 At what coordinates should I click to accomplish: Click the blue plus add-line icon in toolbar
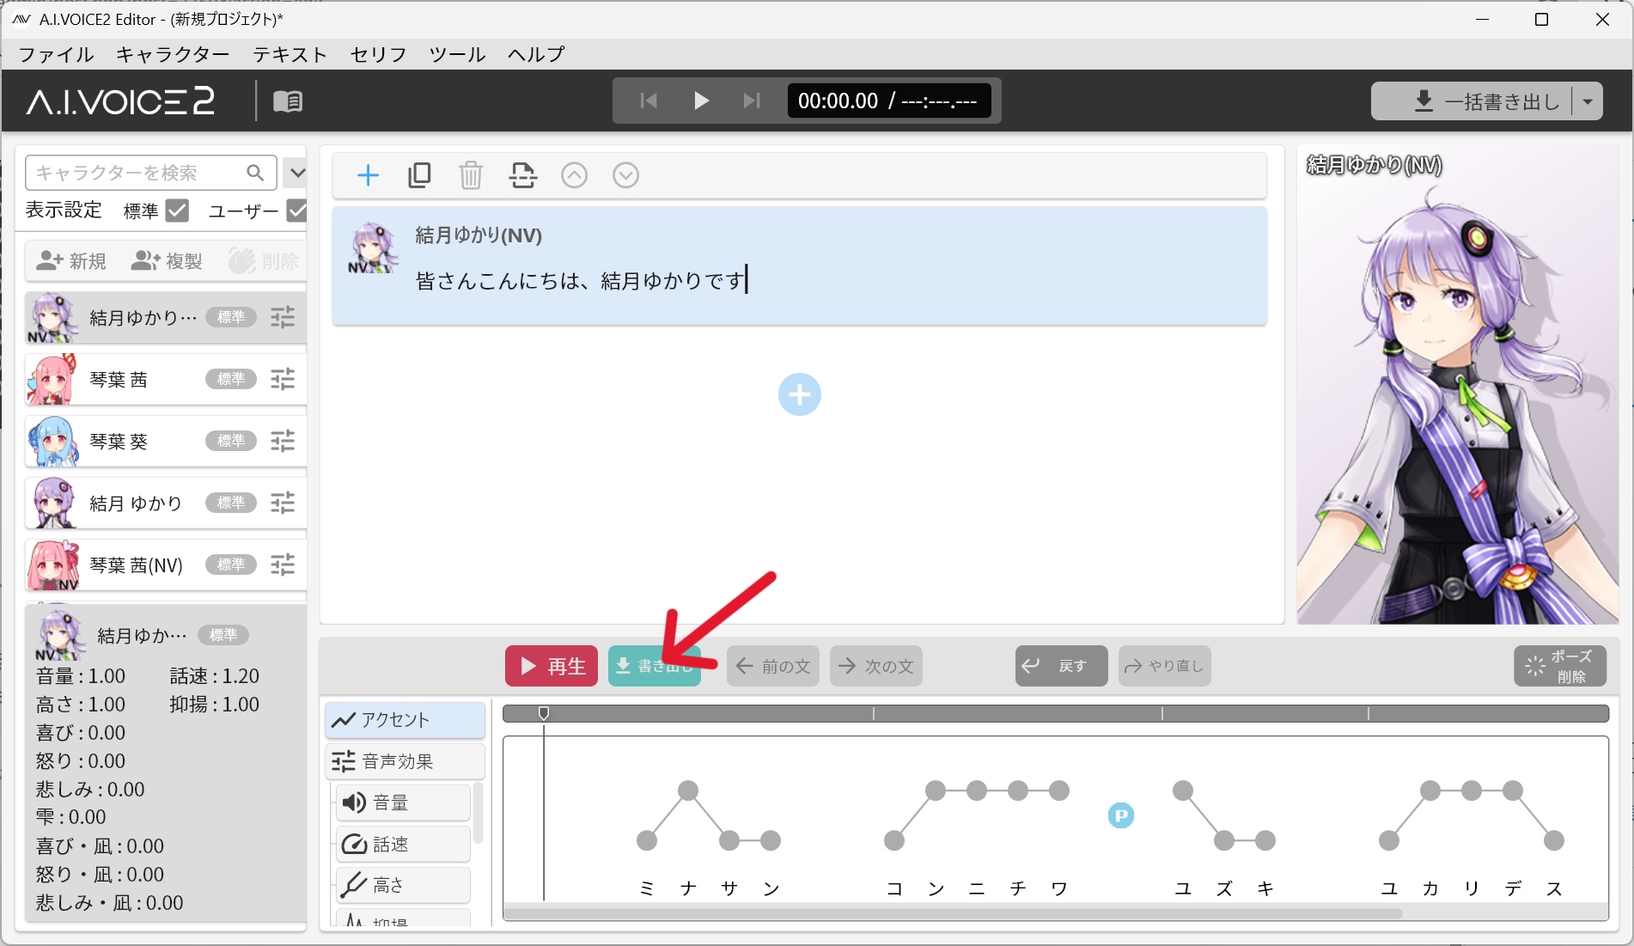(x=368, y=175)
